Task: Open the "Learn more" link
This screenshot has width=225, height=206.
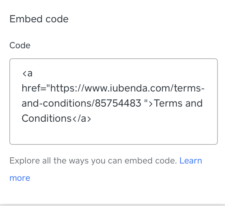Action: [190, 161]
